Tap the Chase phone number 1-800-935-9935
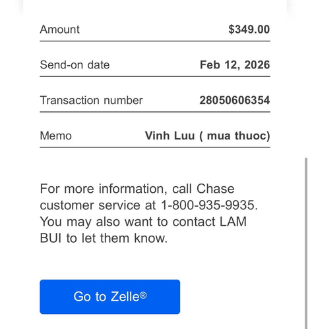Image resolution: width=310 pixels, height=329 pixels. pos(208,205)
